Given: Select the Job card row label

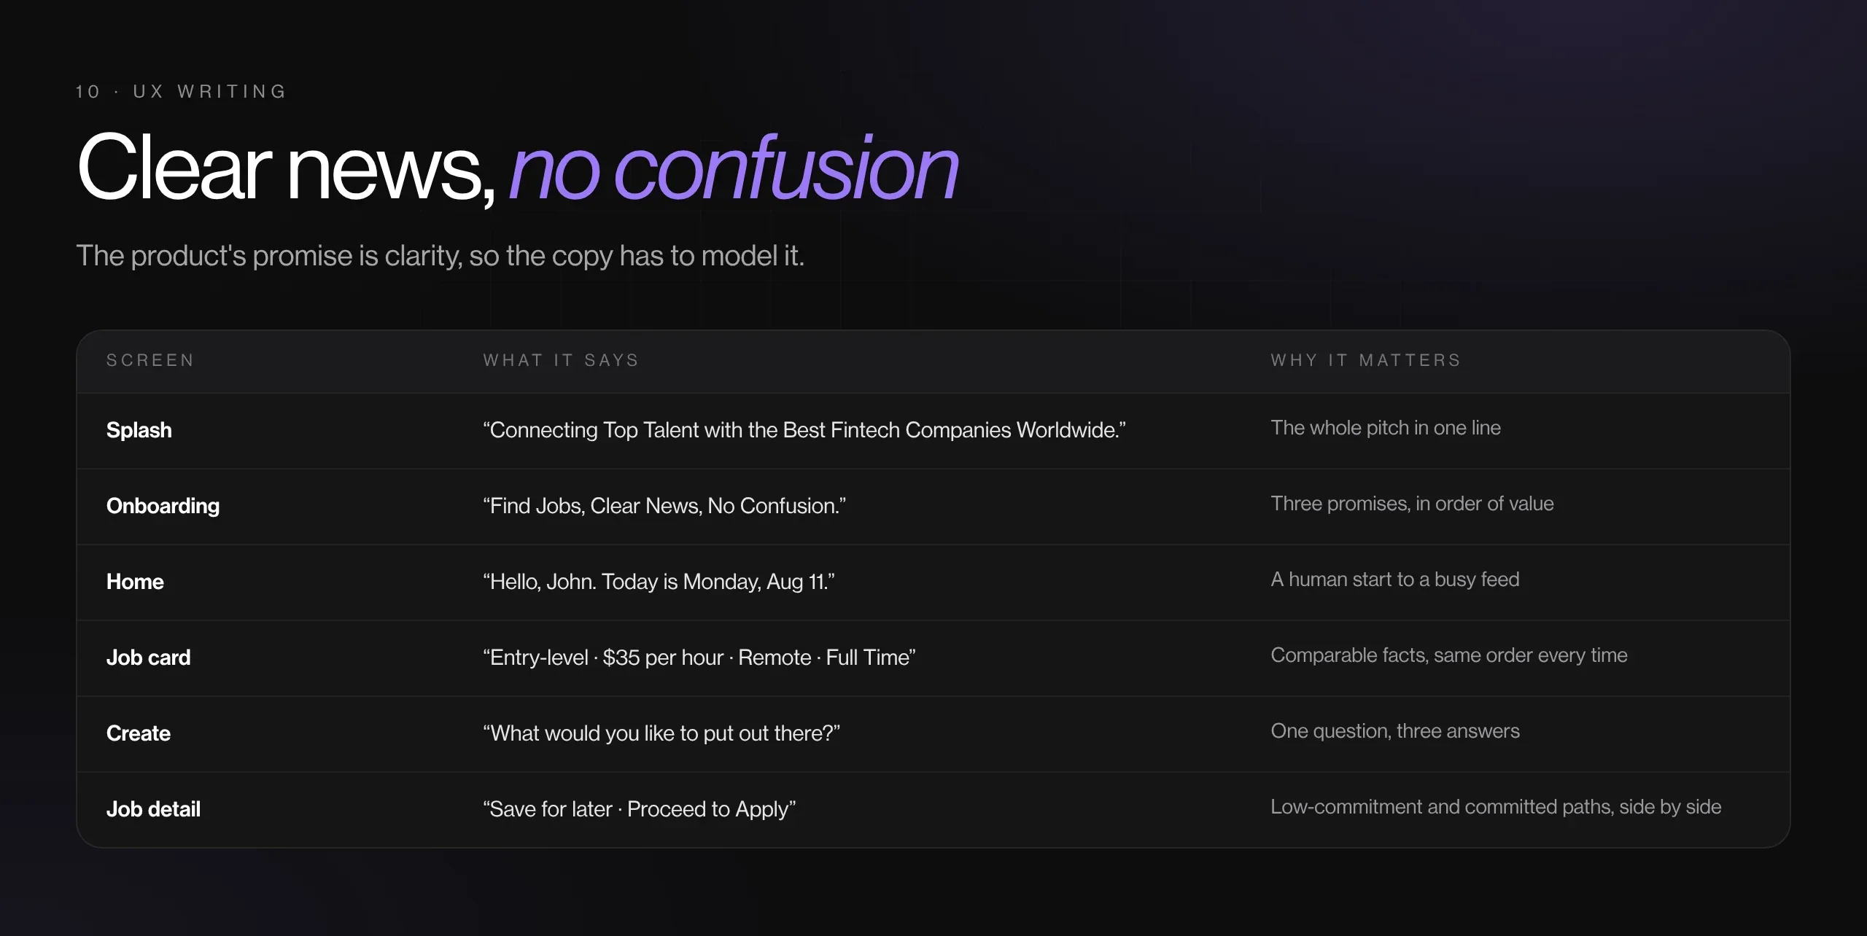Looking at the screenshot, I should coord(148,658).
